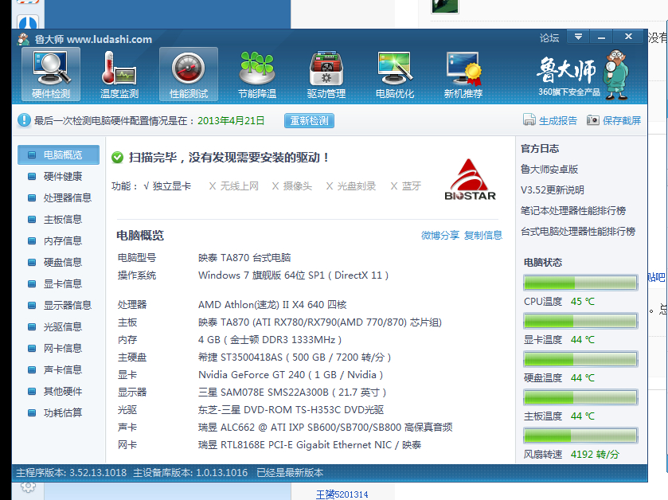Open the 电脑优化 PC optimization tool
Screen dimensions: 668x500
395,75
